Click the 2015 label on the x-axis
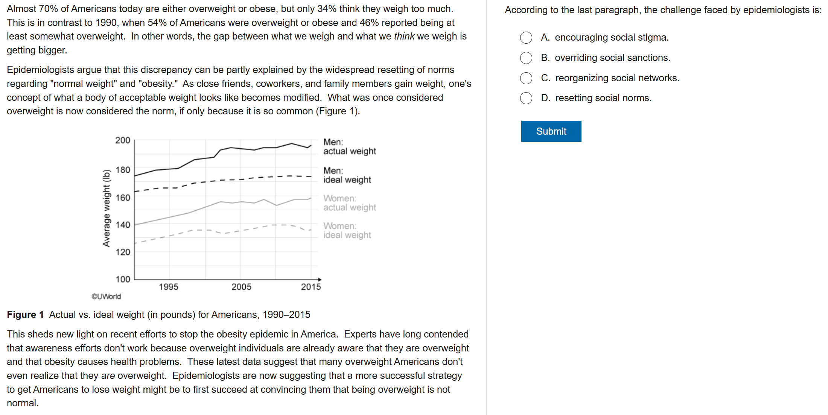828x415 pixels. click(x=311, y=287)
